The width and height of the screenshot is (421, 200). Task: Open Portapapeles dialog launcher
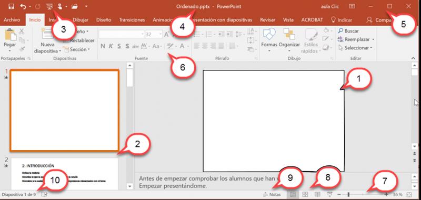[29, 58]
